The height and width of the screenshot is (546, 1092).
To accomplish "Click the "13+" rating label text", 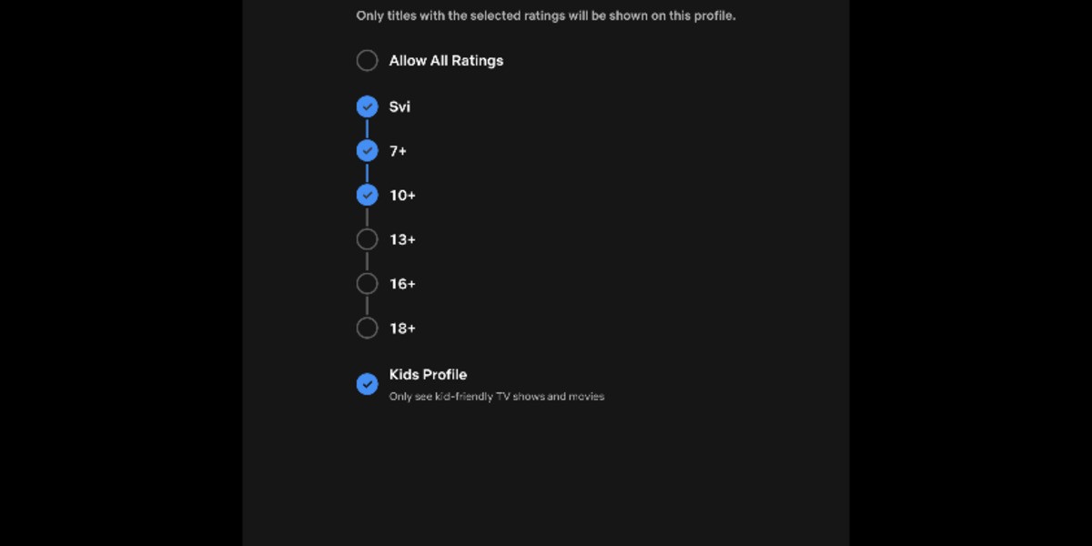I will pyautogui.click(x=402, y=239).
